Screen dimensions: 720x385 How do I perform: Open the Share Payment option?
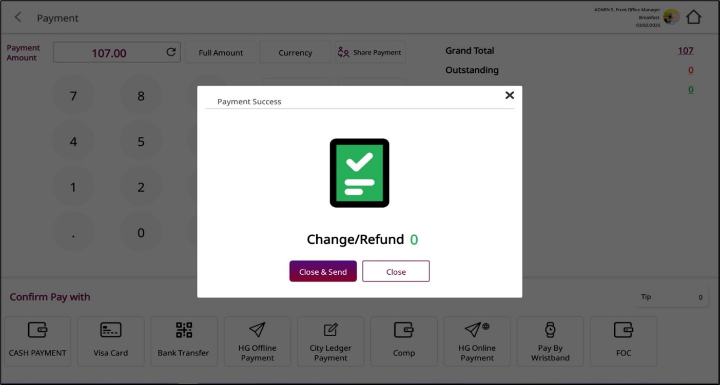click(x=370, y=53)
